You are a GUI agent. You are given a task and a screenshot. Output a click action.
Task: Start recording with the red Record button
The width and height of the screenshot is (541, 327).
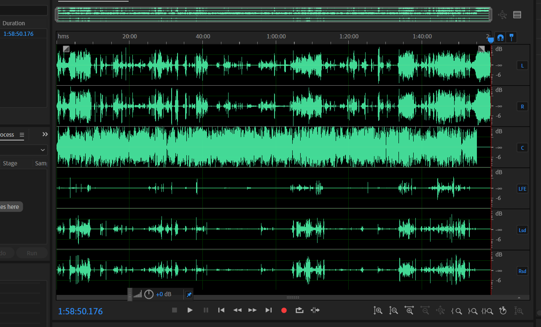284,310
